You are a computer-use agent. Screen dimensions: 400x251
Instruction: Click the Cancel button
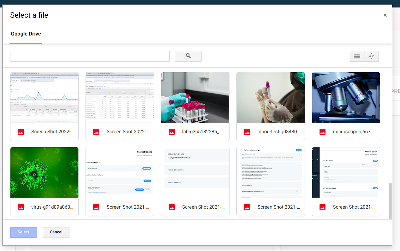56,232
